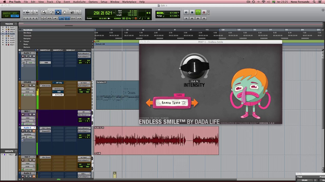This screenshot has height=182, width=325.
Task: Toggle Grid edit mode
Action: [15, 16]
